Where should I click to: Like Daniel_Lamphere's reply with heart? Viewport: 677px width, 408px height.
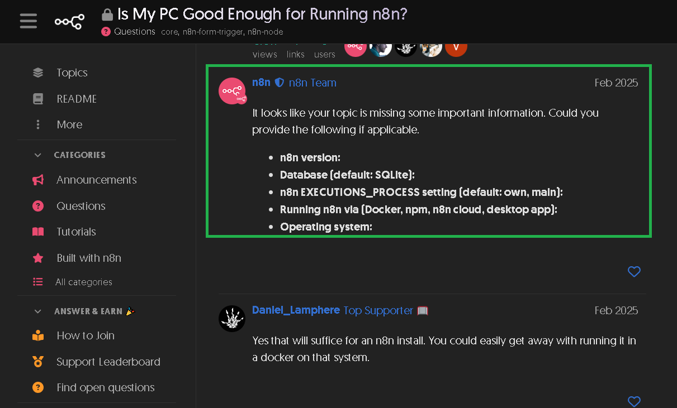[634, 401]
